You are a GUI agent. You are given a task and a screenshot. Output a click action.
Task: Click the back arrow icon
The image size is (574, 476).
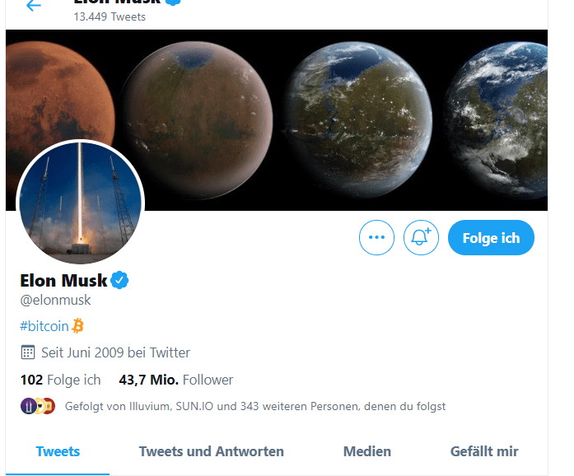(x=34, y=5)
